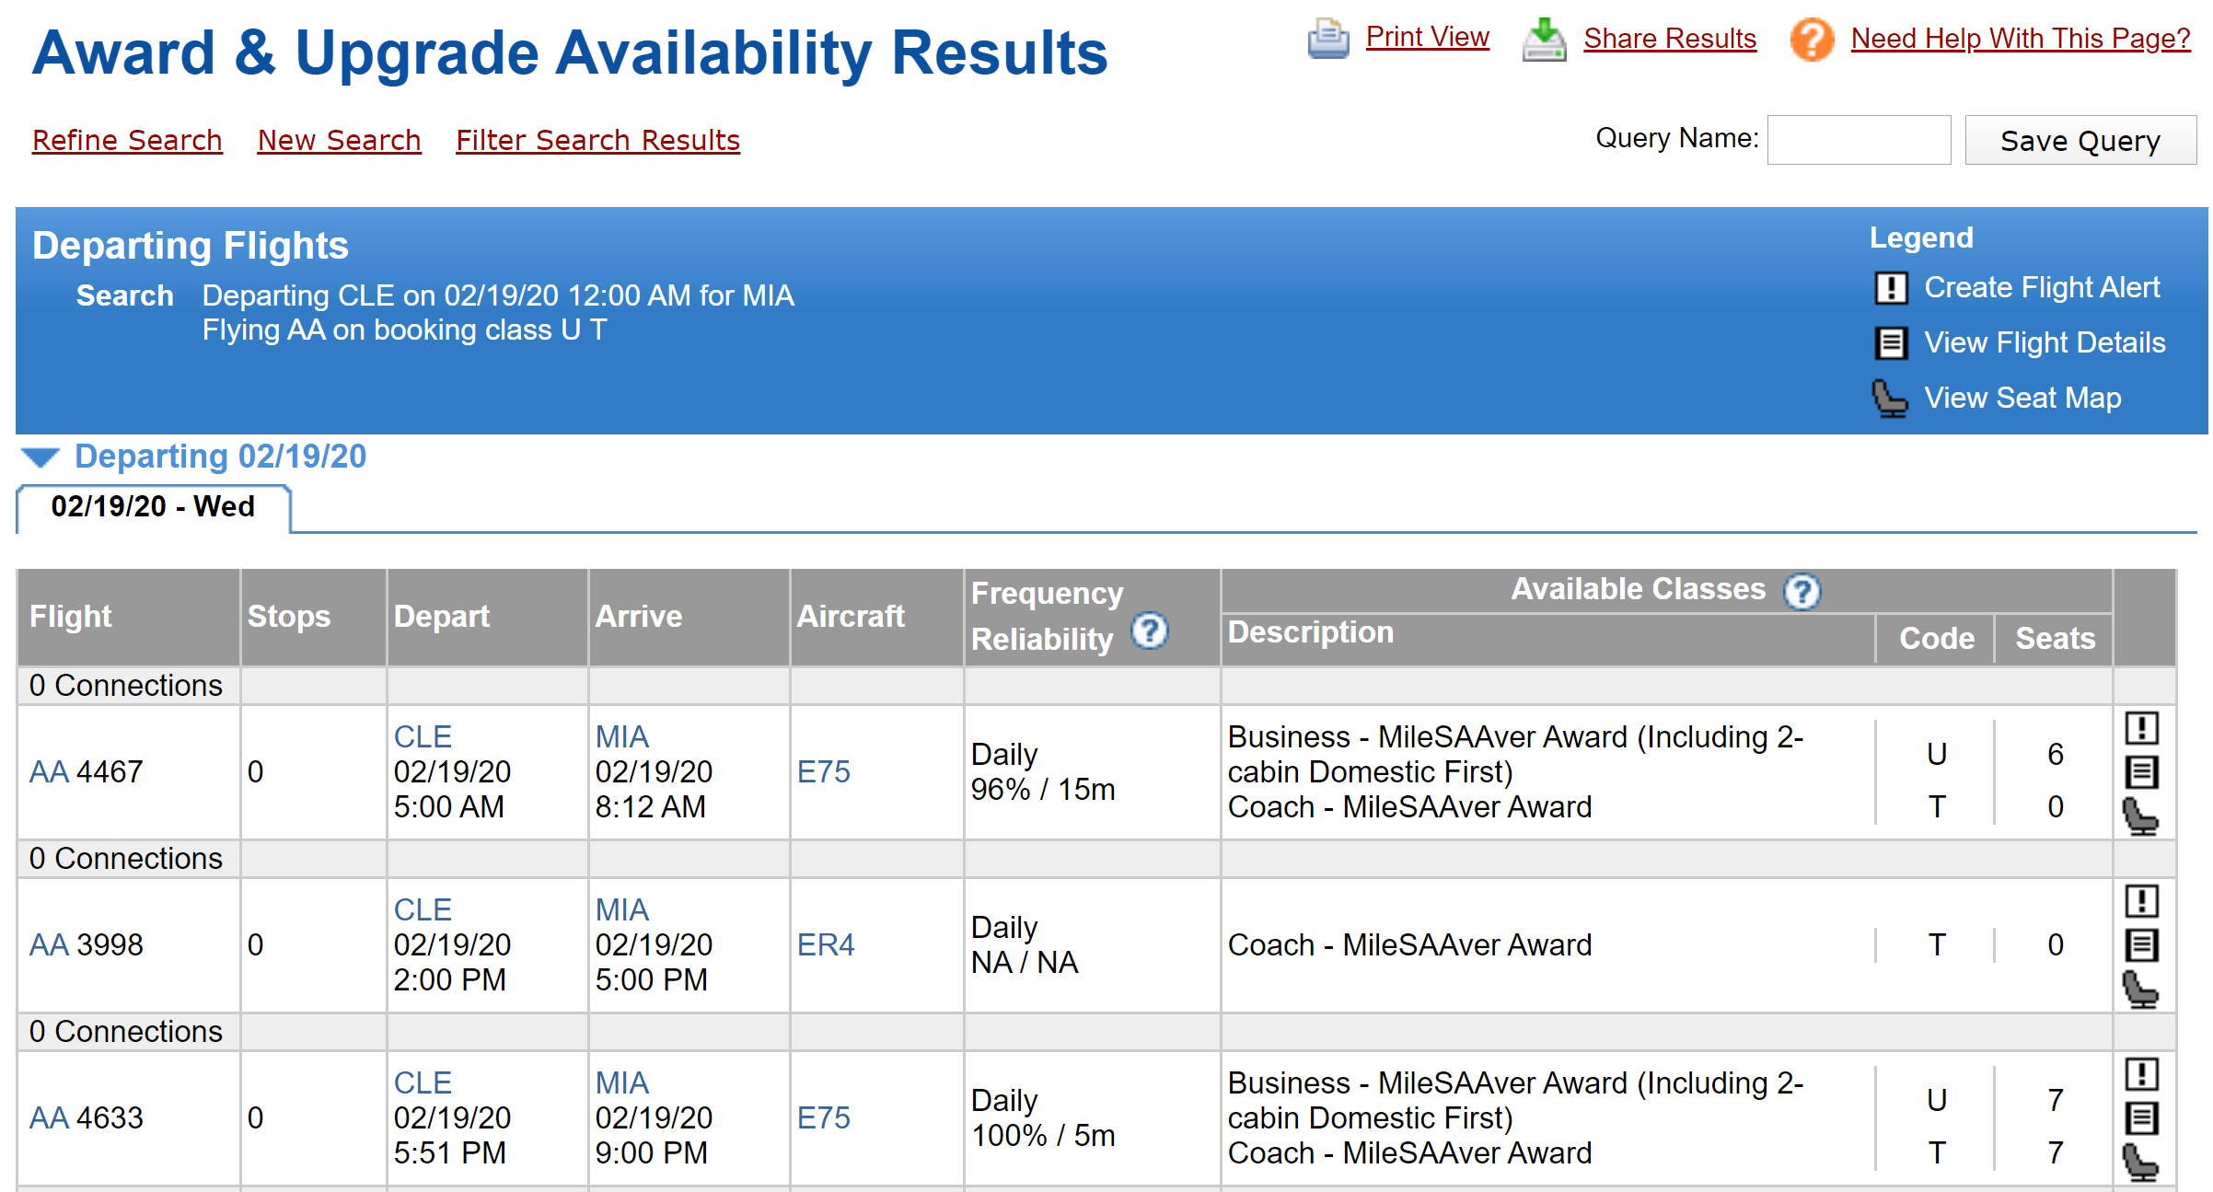The width and height of the screenshot is (2213, 1192).
Task: Click the orange help question mark icon
Action: 1812,40
